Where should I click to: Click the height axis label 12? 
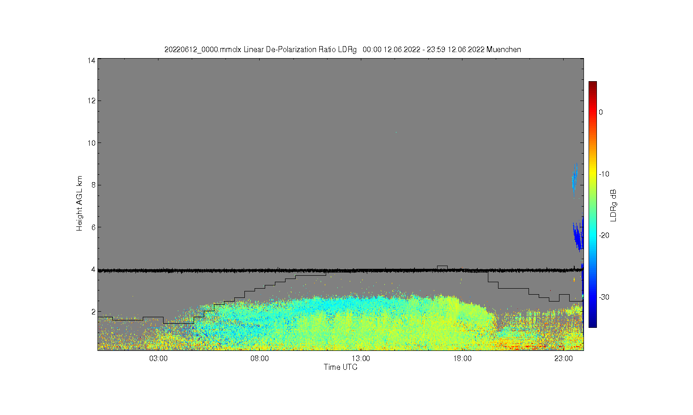[x=91, y=101]
